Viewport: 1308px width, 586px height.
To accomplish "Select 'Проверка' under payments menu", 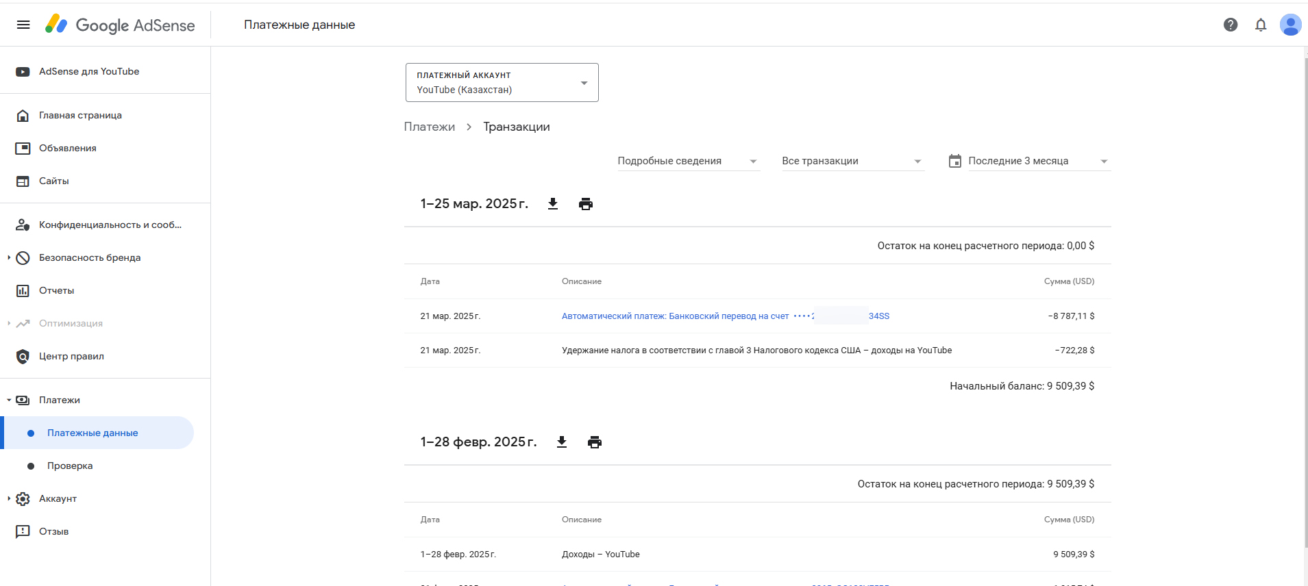I will pyautogui.click(x=69, y=466).
